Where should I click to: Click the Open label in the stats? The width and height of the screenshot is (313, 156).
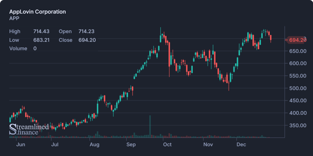coord(65,32)
